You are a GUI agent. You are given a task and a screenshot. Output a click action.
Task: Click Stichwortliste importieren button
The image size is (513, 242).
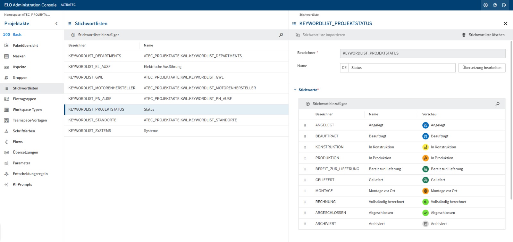pyautogui.click(x=320, y=35)
